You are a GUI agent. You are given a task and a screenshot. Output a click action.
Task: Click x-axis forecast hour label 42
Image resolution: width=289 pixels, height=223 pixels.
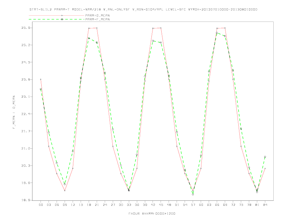pyautogui.click(x=153, y=205)
